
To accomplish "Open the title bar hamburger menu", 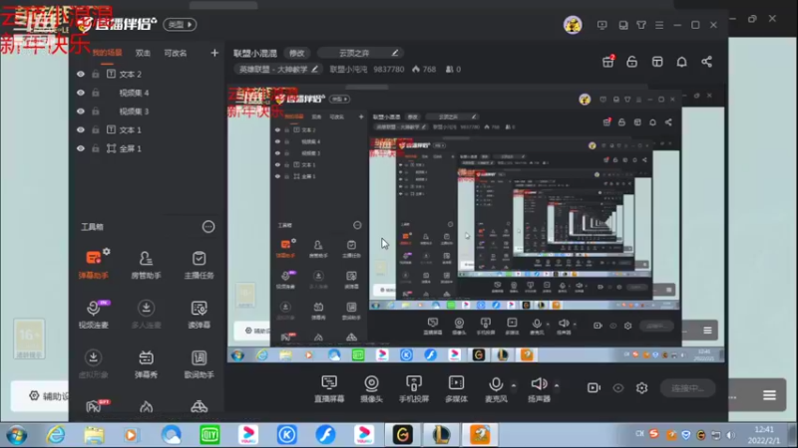I will [659, 25].
